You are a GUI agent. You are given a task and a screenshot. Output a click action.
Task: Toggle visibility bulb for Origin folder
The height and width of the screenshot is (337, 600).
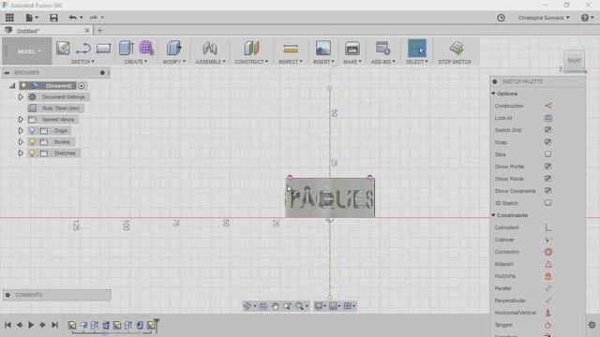pos(32,131)
